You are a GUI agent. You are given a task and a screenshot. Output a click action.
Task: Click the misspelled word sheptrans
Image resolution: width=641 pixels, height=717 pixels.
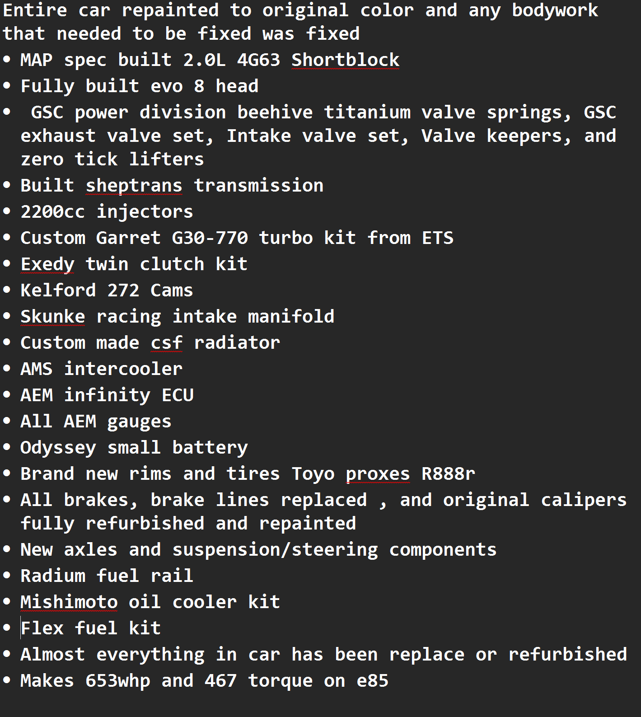pos(134,186)
